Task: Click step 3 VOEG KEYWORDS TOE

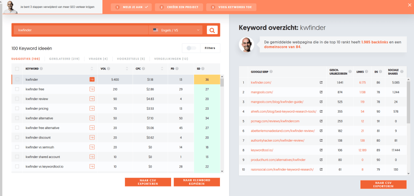Action: click(231, 7)
